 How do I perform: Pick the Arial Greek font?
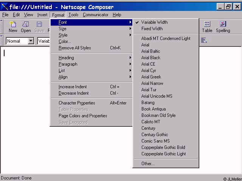tap(166, 77)
